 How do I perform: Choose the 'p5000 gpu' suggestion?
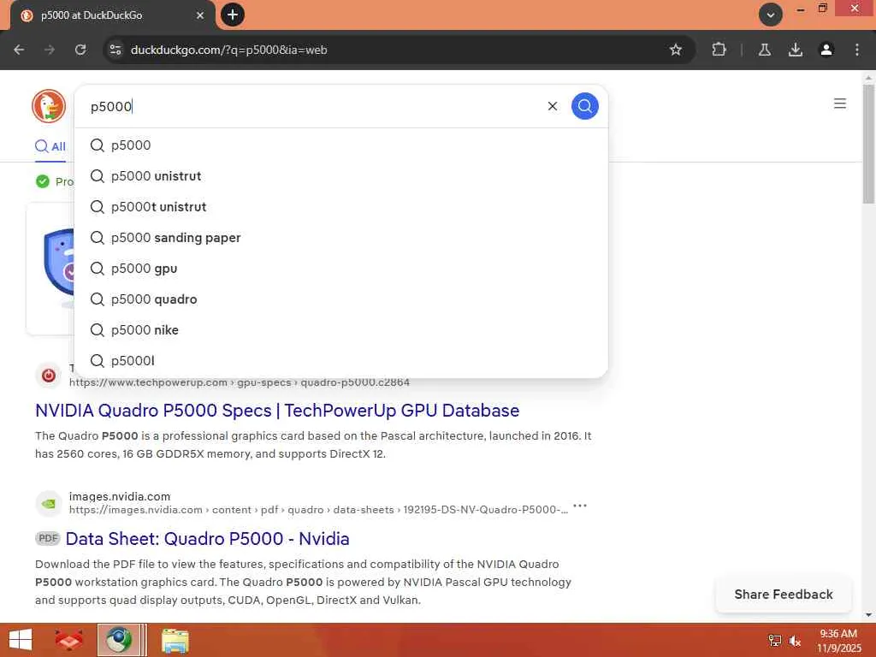click(340, 268)
